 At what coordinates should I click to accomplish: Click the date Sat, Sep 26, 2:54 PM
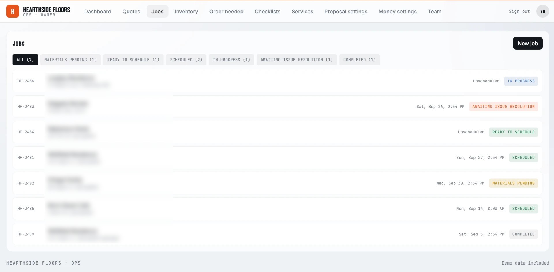[440, 107]
